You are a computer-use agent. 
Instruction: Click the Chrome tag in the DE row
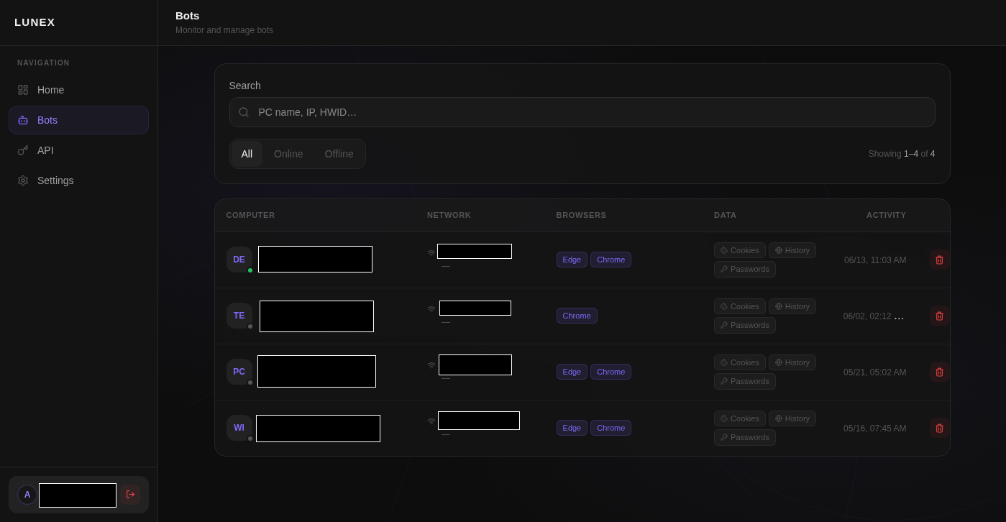tap(611, 260)
